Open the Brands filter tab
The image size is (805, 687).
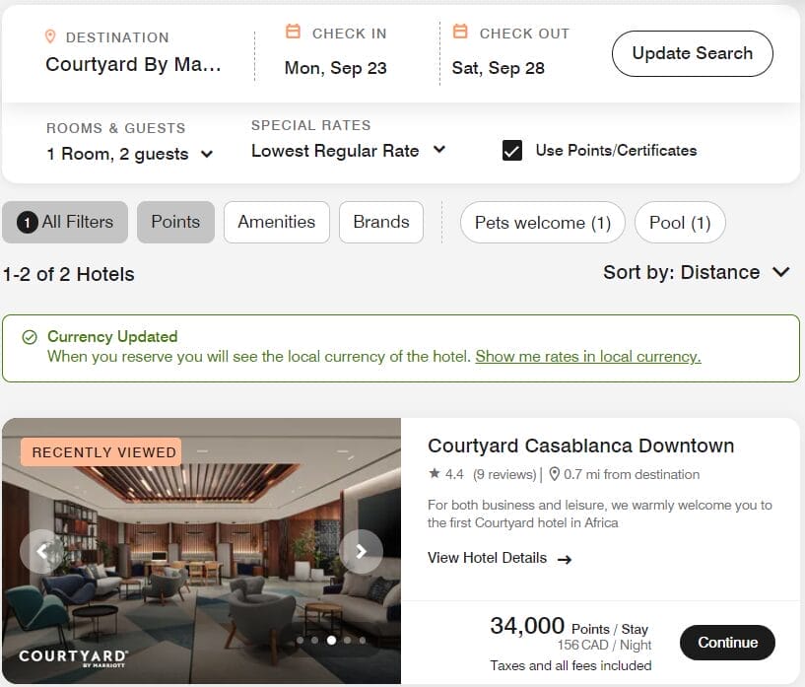381,222
